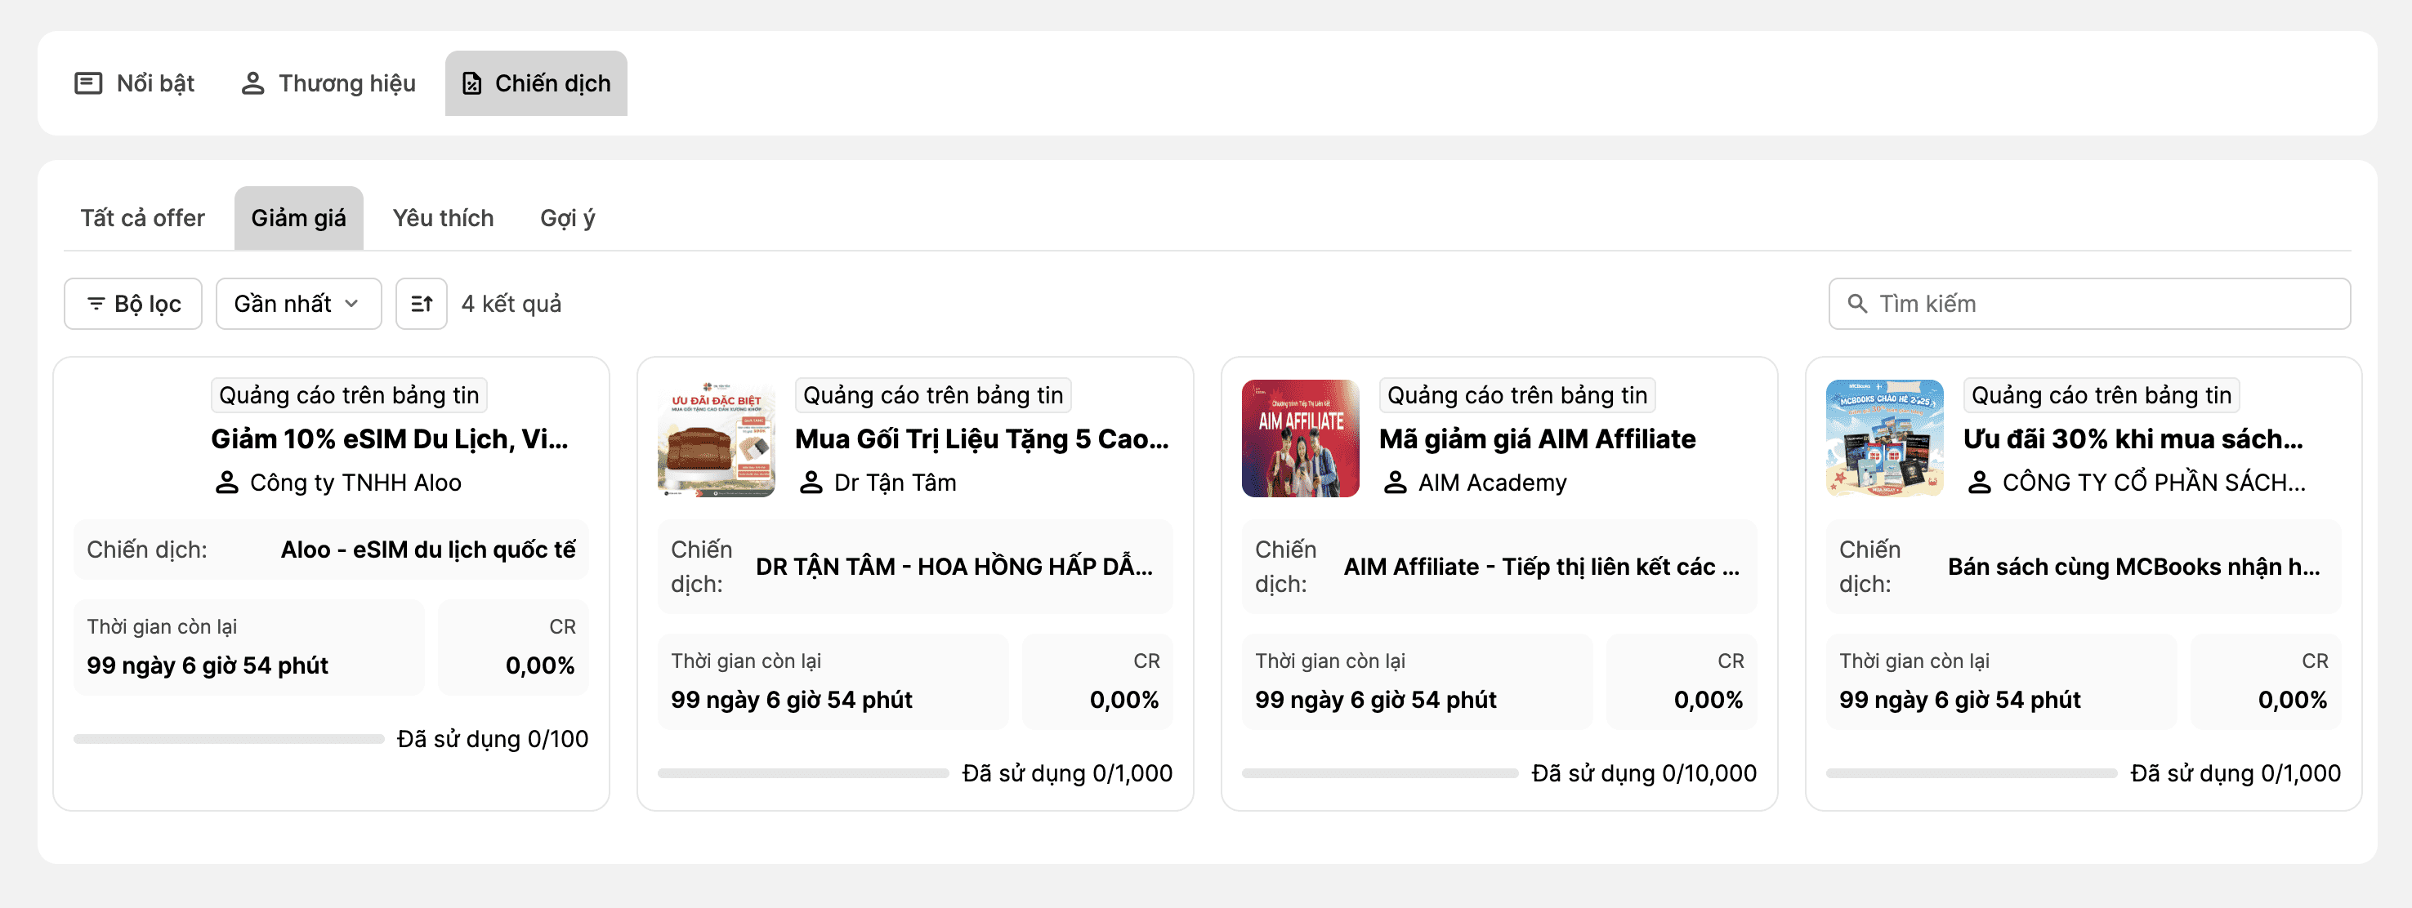Switch to the Giảm giá tab
Screen dimensions: 2412x908
pyautogui.click(x=297, y=218)
